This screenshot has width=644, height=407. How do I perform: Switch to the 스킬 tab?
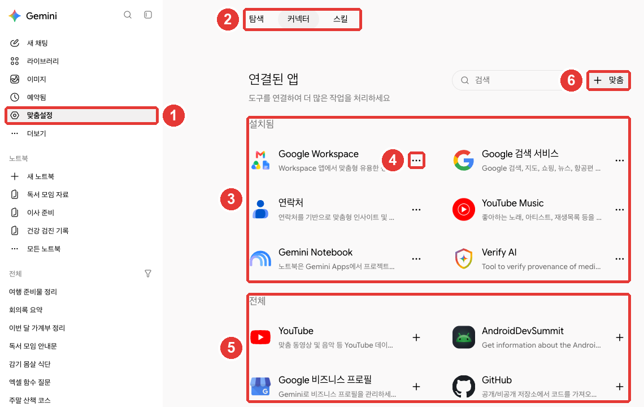point(341,19)
